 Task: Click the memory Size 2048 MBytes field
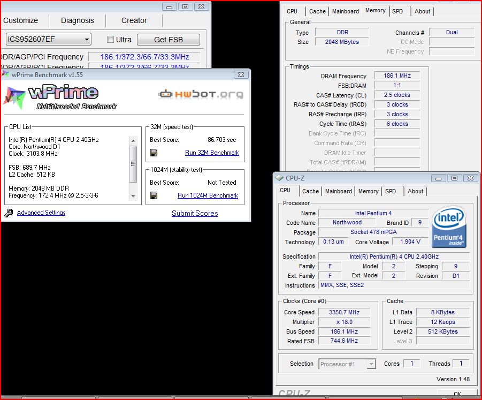click(342, 42)
